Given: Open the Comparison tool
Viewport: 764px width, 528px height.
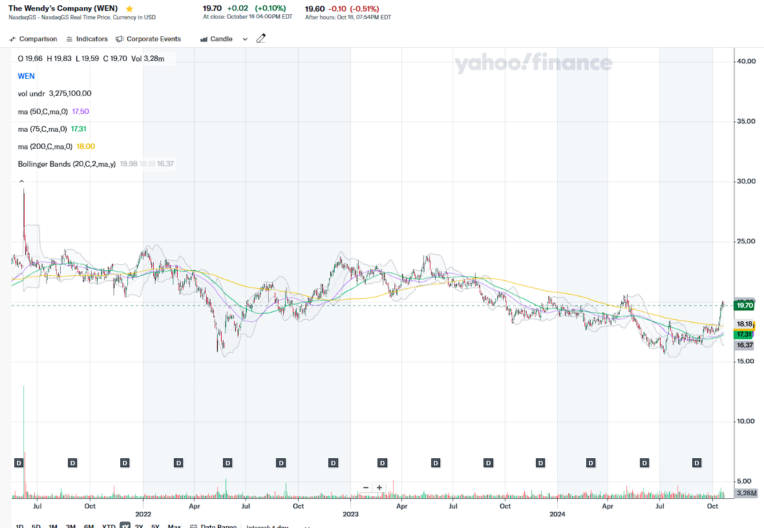Looking at the screenshot, I should pos(34,39).
